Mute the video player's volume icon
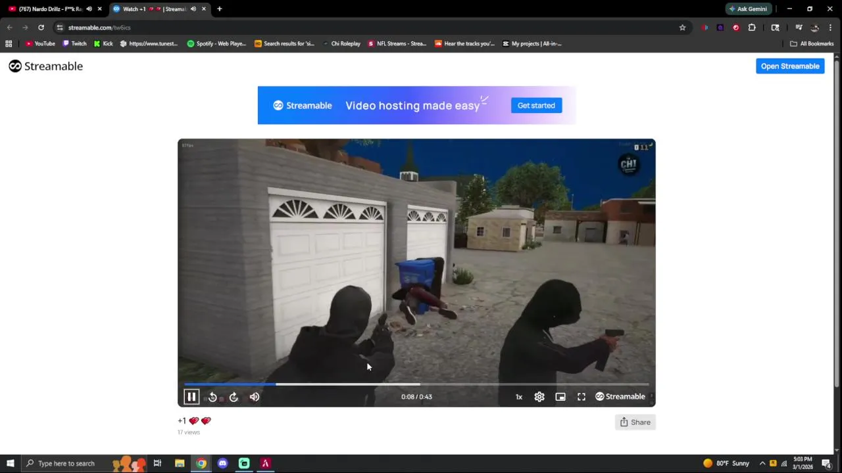842x473 pixels. click(x=255, y=397)
